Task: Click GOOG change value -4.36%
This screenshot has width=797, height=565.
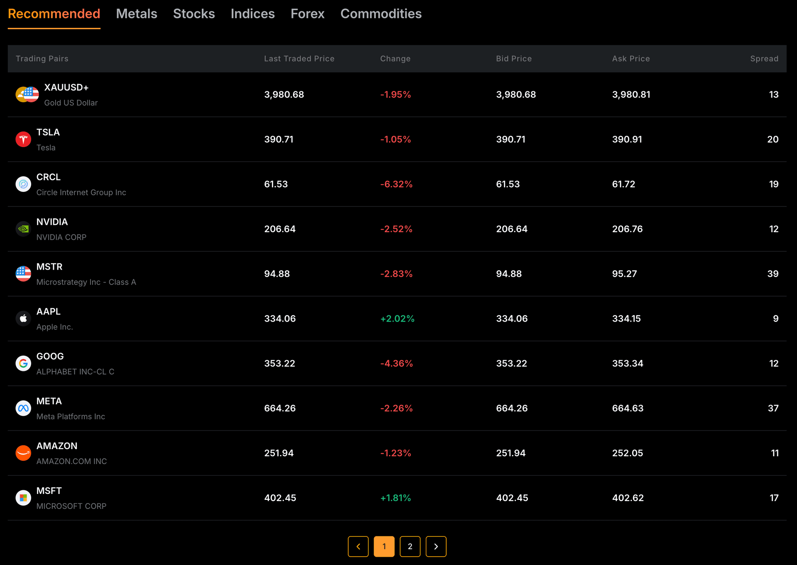Action: click(396, 364)
